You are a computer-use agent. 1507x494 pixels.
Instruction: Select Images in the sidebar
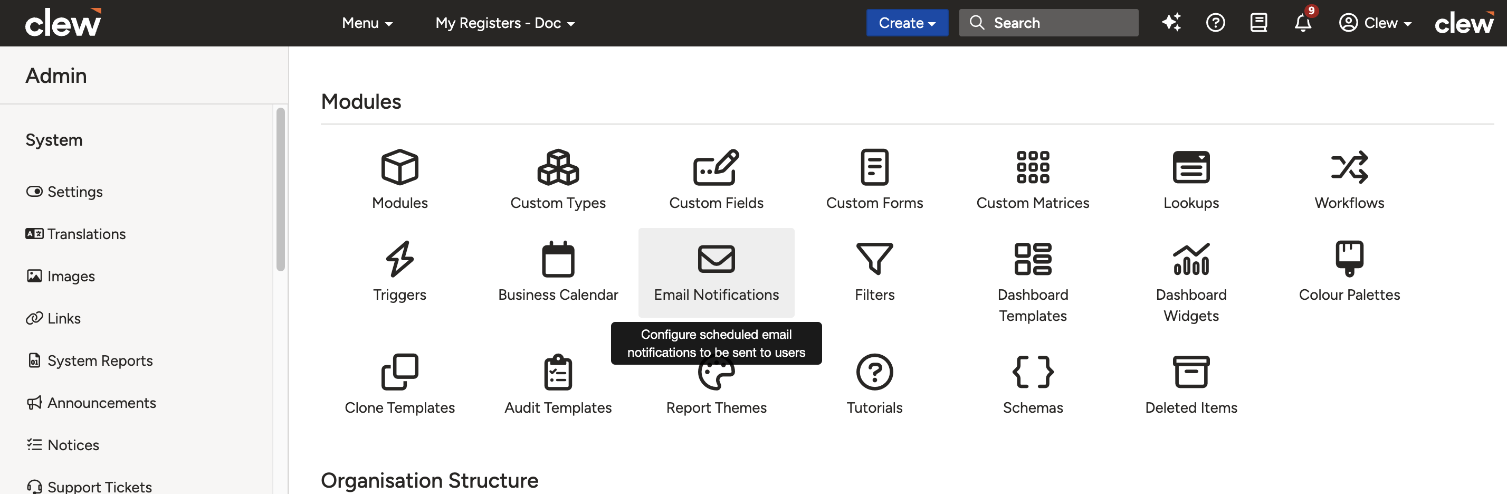(60, 275)
